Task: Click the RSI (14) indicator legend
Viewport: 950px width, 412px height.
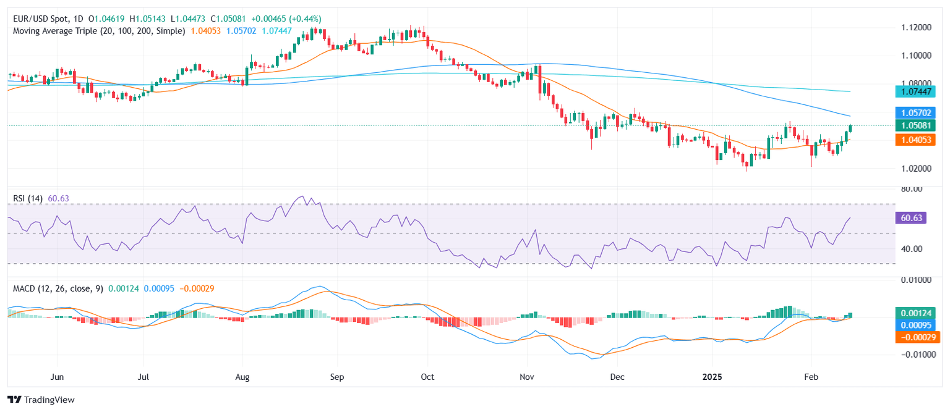Action: [28, 198]
